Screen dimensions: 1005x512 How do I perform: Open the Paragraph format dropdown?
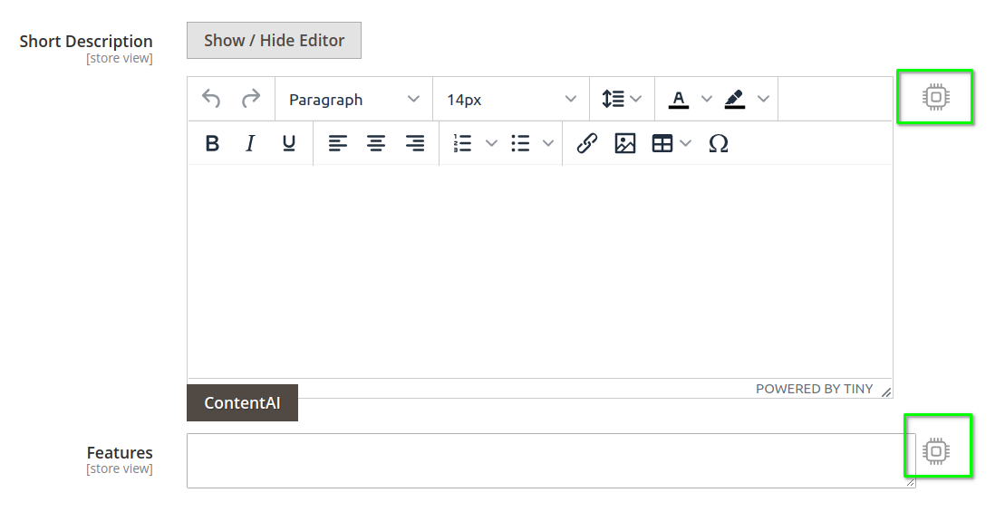point(353,100)
